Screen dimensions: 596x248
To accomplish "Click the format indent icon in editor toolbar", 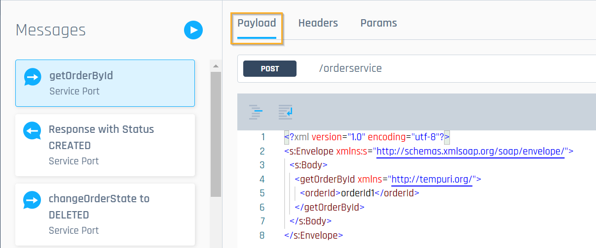I will [256, 112].
